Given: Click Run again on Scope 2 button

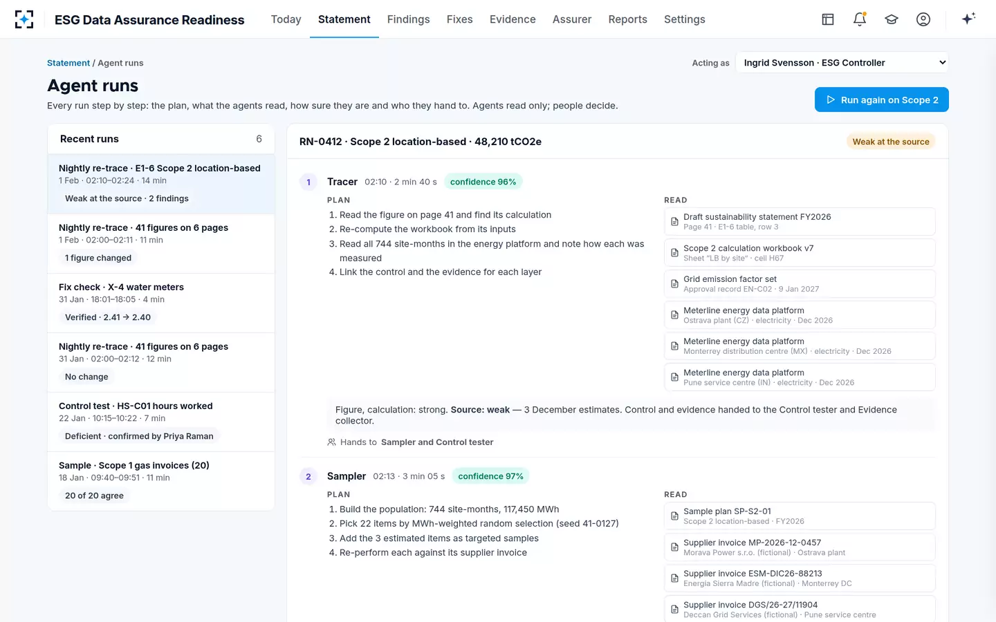Looking at the screenshot, I should pyautogui.click(x=881, y=100).
